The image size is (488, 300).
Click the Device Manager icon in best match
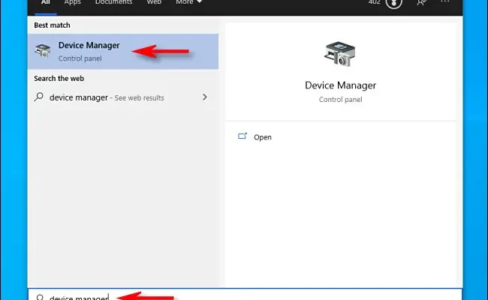[43, 51]
